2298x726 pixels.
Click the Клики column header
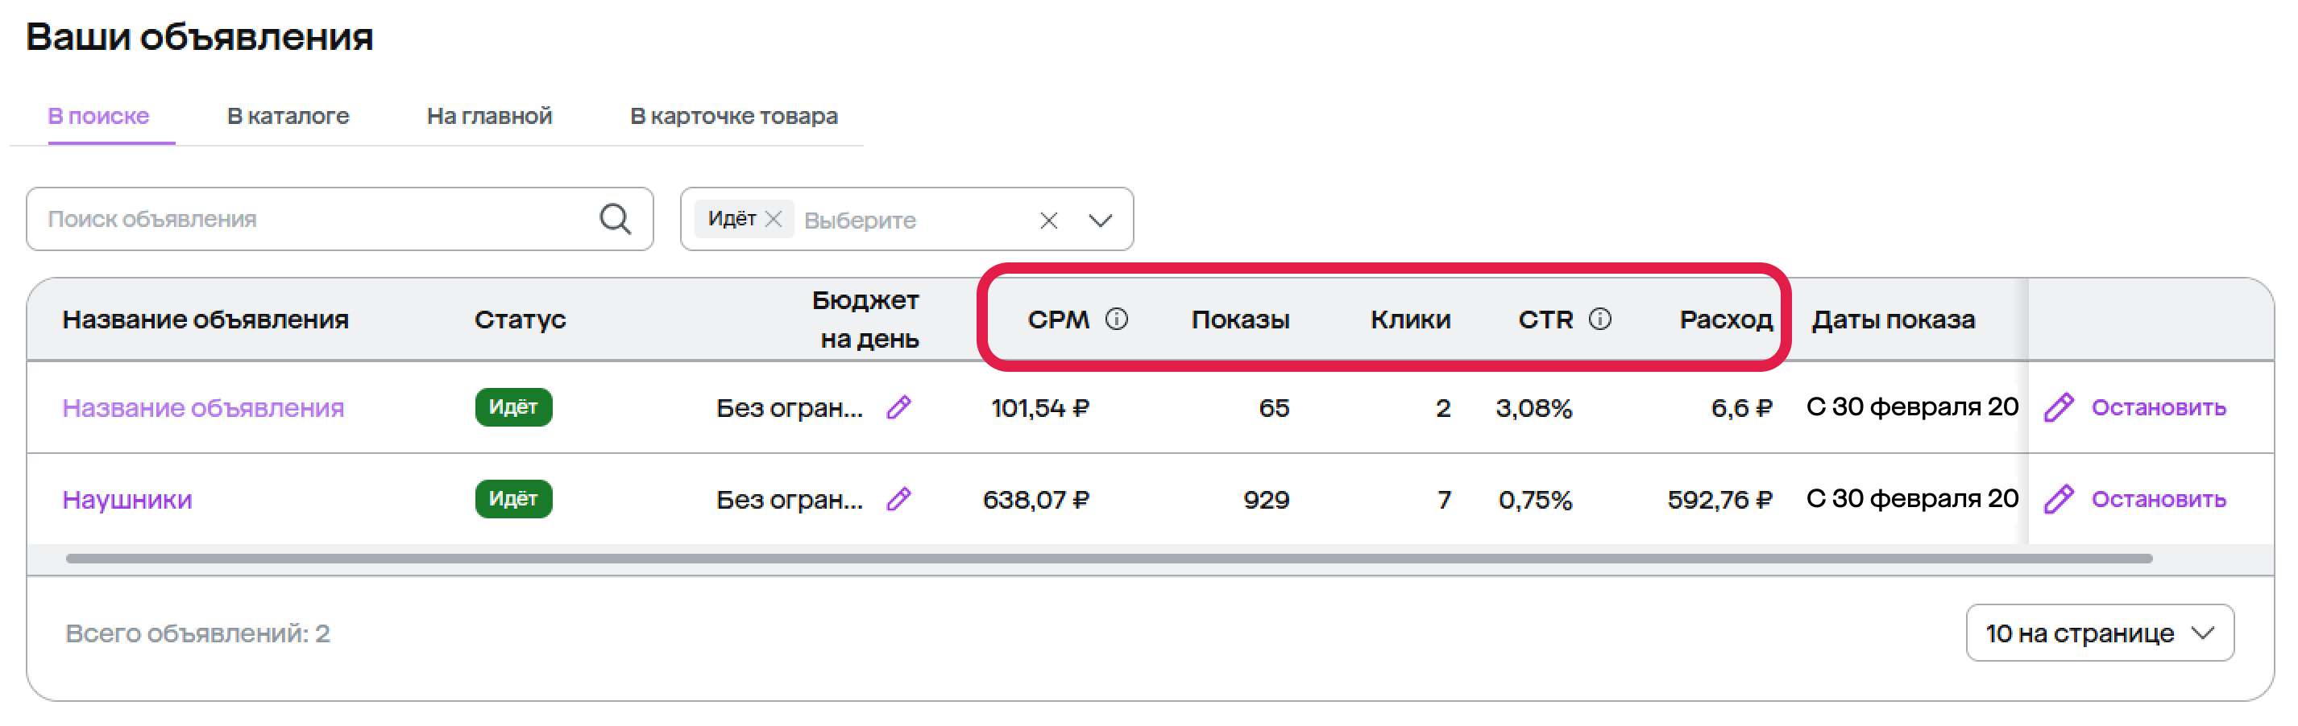pos(1410,320)
